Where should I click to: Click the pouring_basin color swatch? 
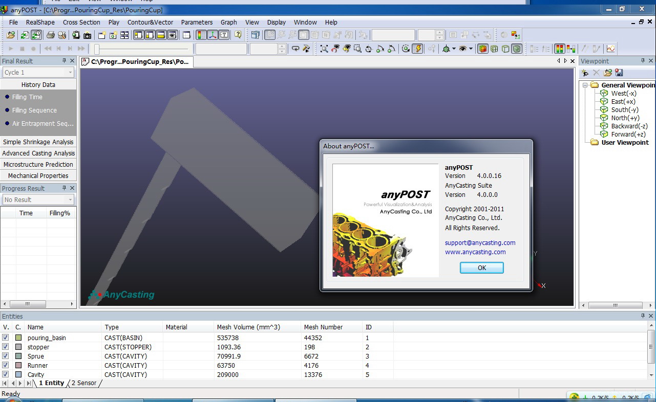point(18,338)
